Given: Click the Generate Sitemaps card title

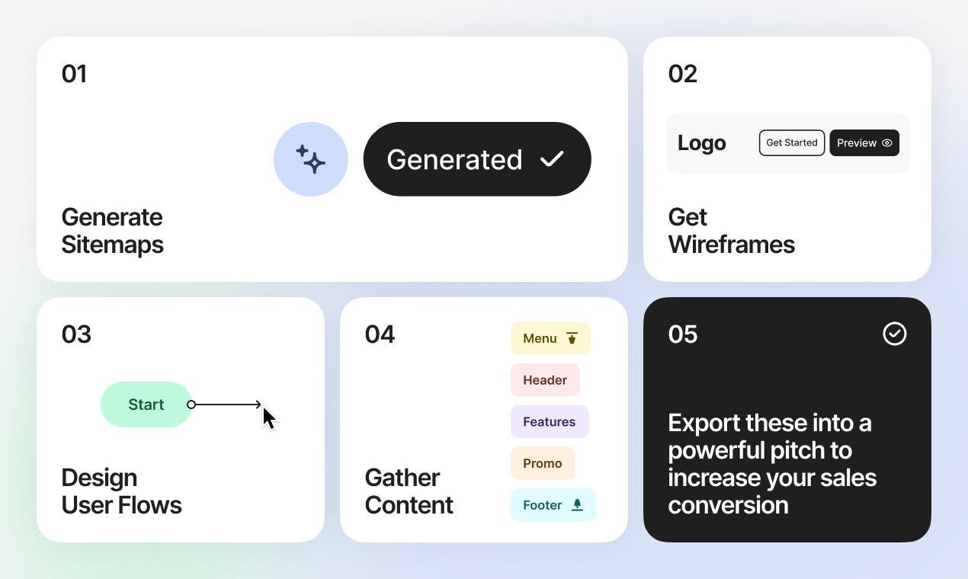Looking at the screenshot, I should click(112, 231).
